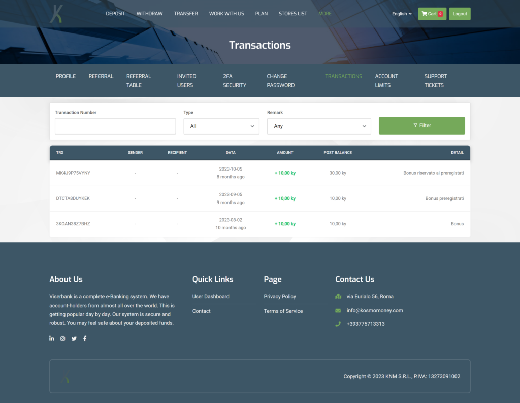Open the User Dashboard quick link

[211, 296]
